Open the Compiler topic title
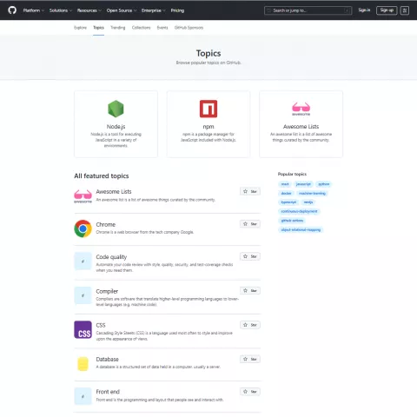This screenshot has height=417, width=417. click(107, 291)
